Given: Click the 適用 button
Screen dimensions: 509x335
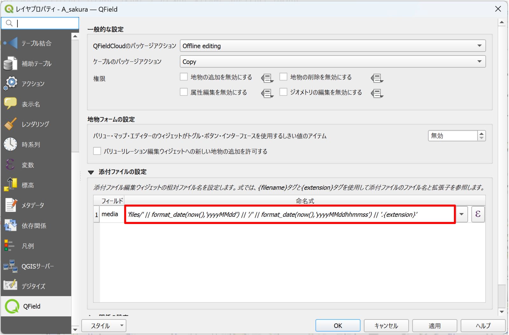Looking at the screenshot, I should [x=435, y=325].
